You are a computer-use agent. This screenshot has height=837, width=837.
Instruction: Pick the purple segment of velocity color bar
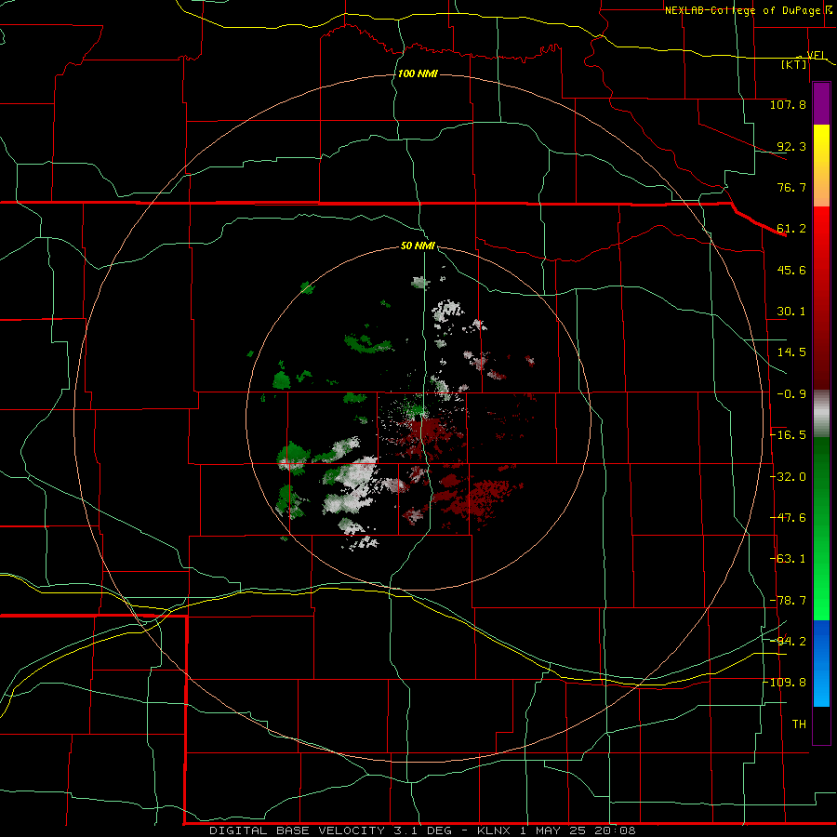[821, 104]
